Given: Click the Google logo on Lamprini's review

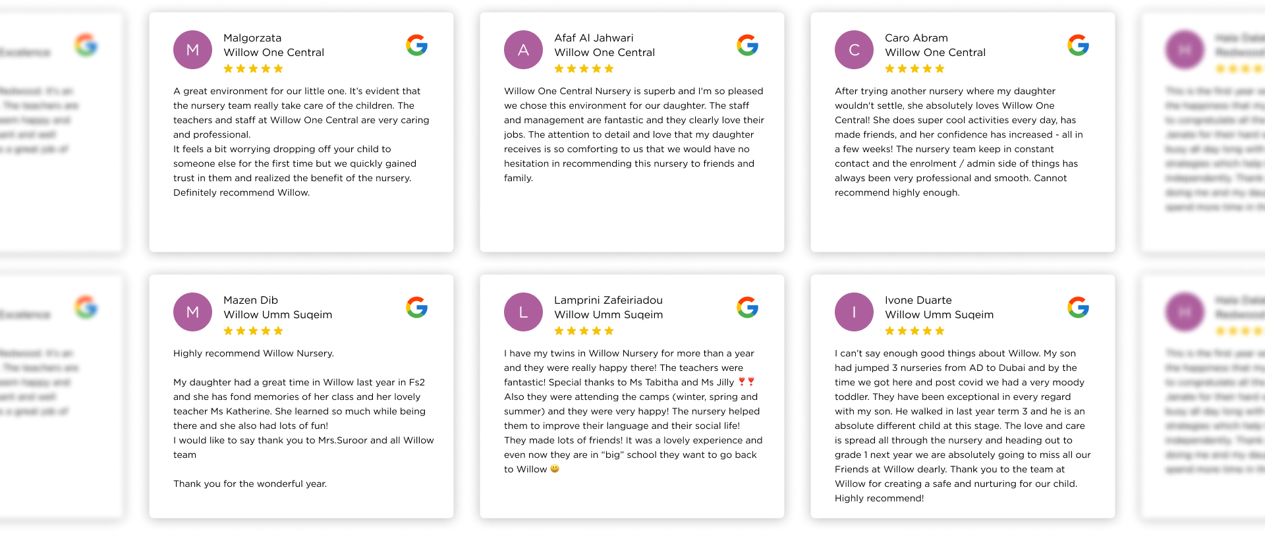Looking at the screenshot, I should (x=748, y=307).
